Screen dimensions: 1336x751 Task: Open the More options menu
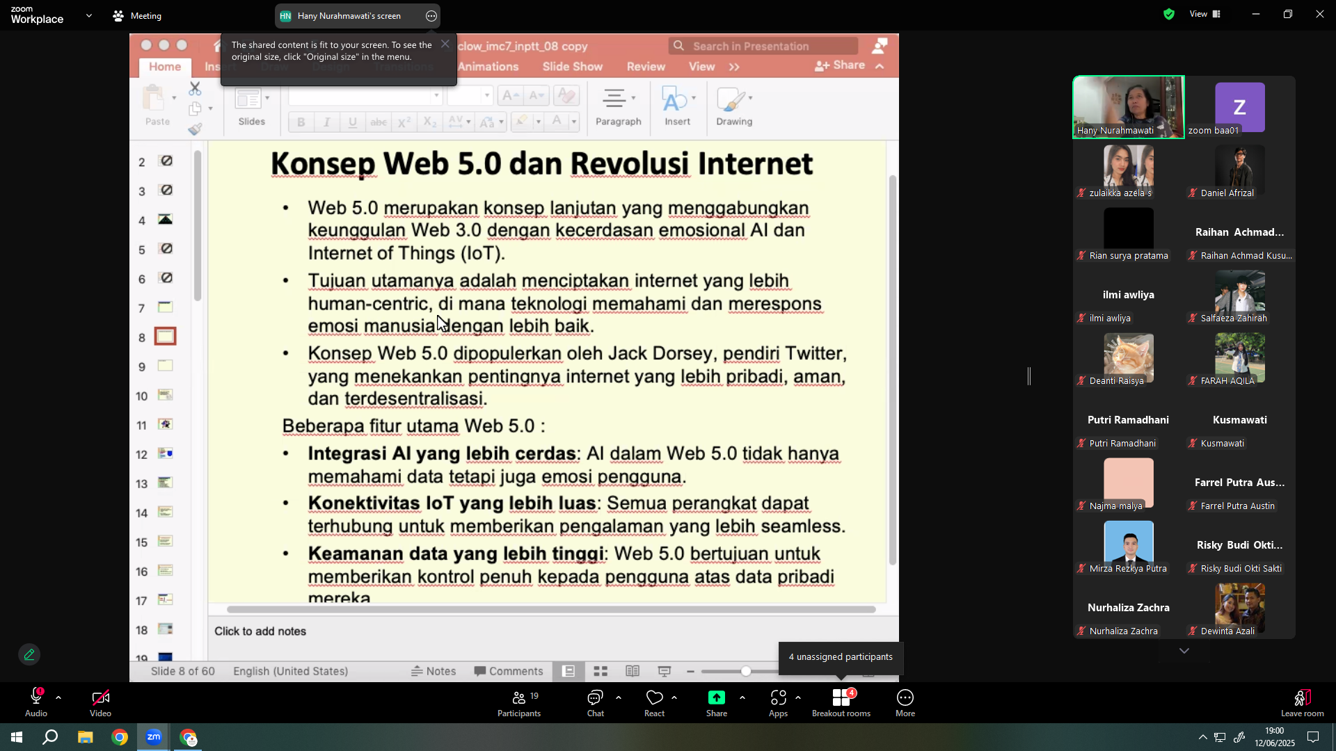[x=905, y=702]
